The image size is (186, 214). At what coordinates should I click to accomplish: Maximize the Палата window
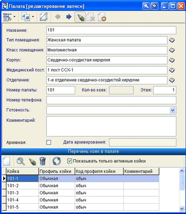pos(173,6)
